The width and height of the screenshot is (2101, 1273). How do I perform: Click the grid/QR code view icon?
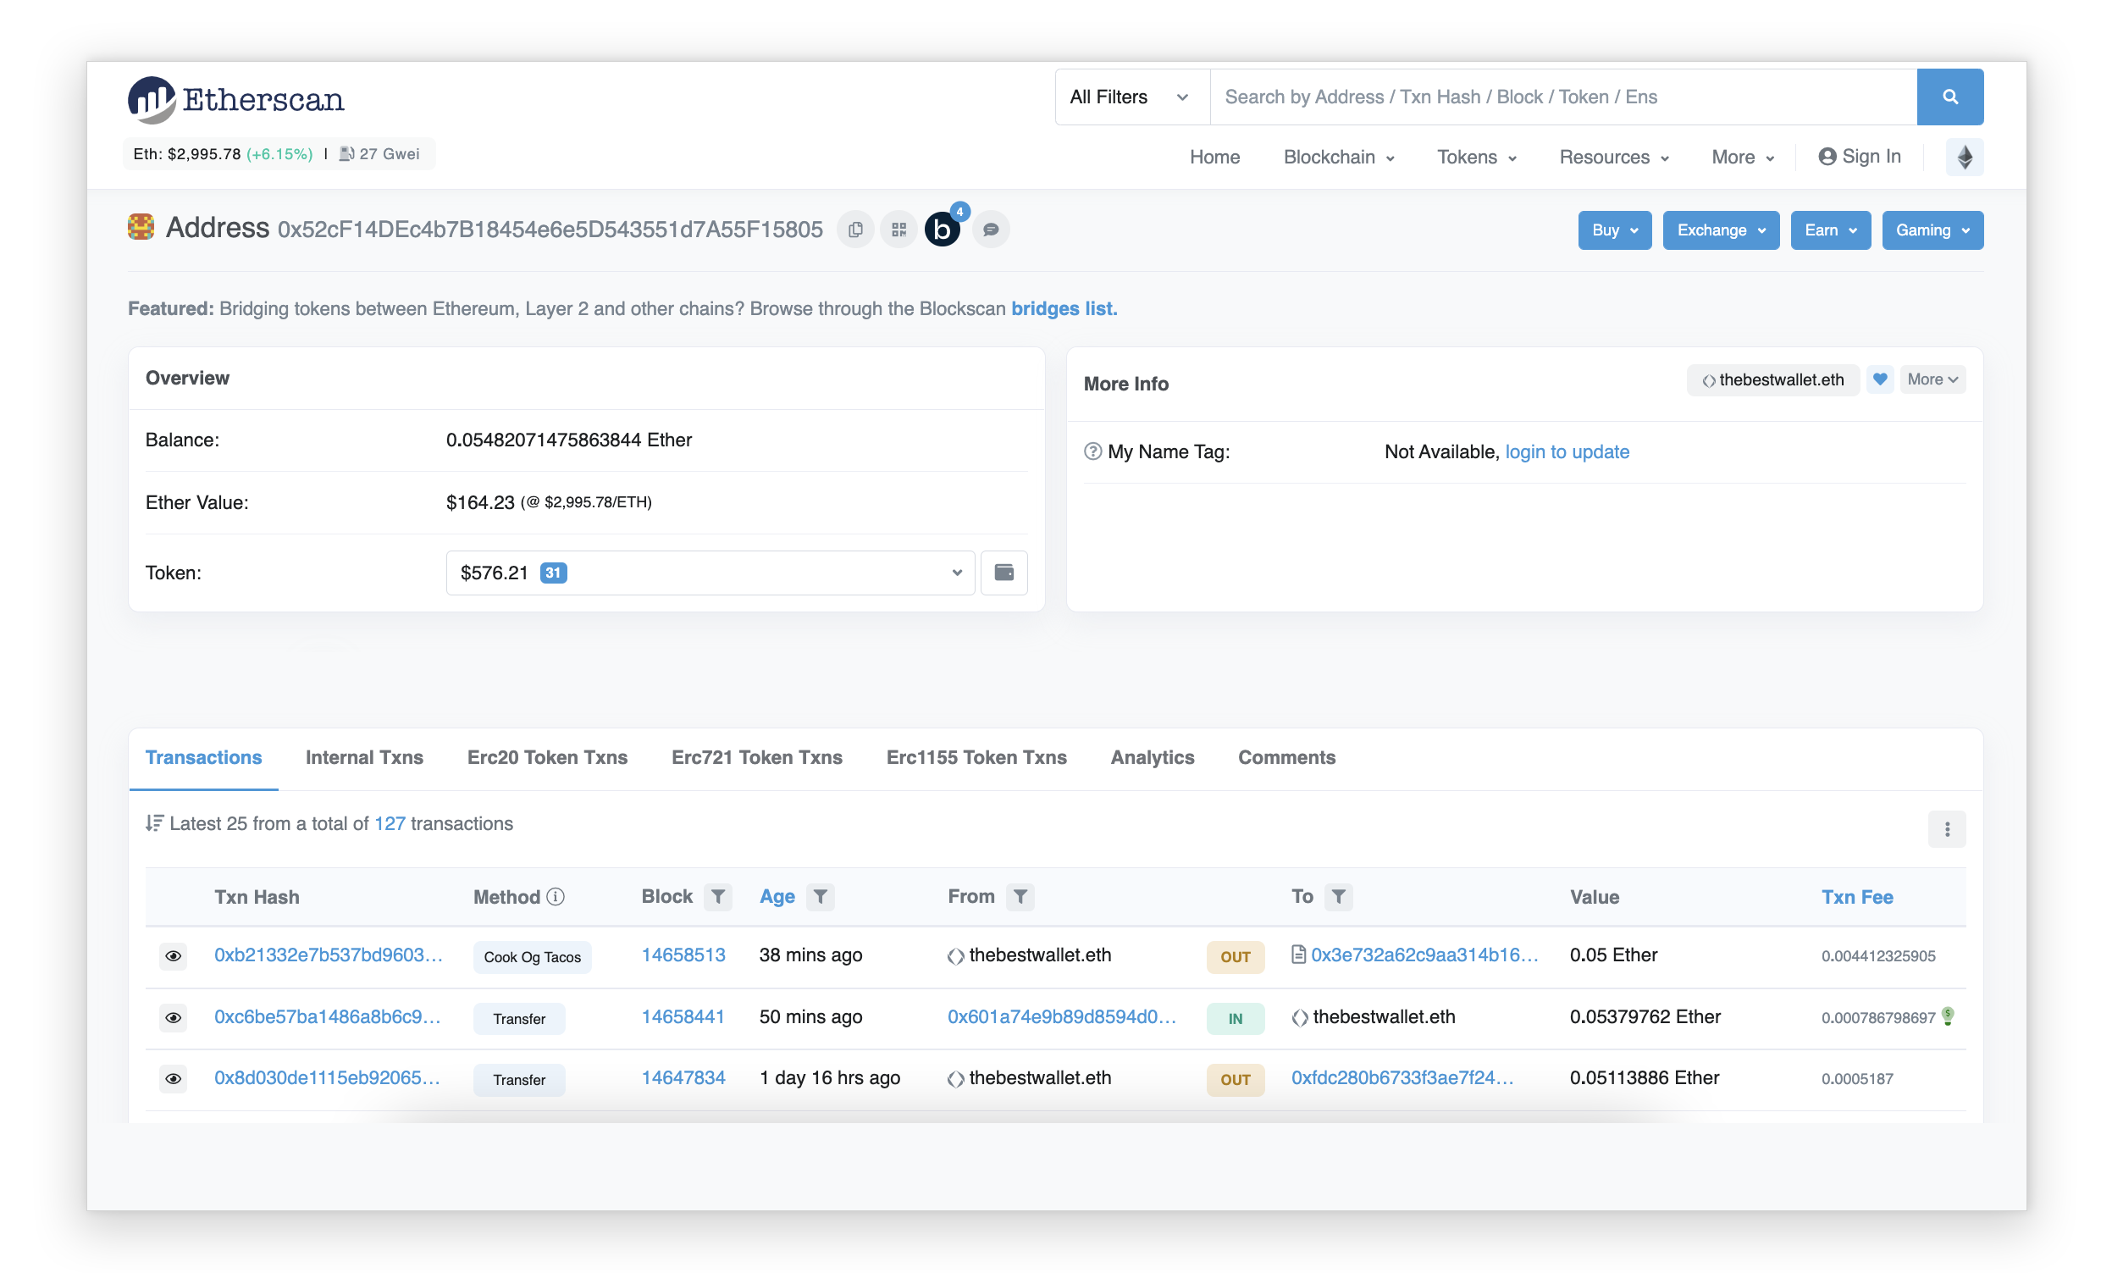pyautogui.click(x=898, y=230)
